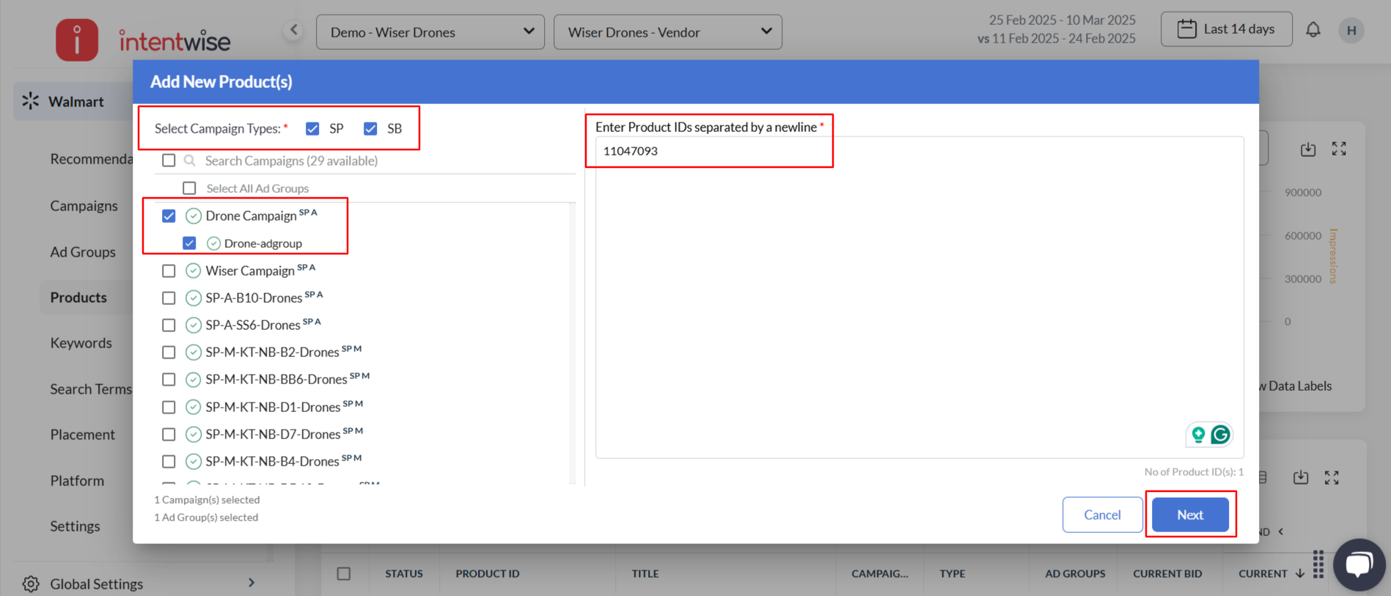Click the intentwise red logo icon
The width and height of the screenshot is (1391, 596).
(x=77, y=40)
